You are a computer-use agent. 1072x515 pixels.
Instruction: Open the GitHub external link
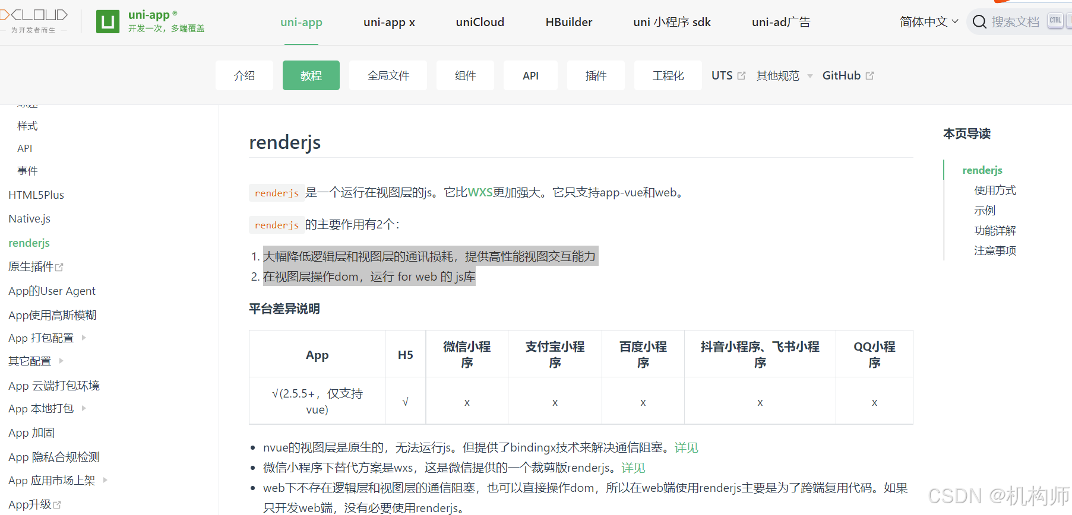(848, 76)
